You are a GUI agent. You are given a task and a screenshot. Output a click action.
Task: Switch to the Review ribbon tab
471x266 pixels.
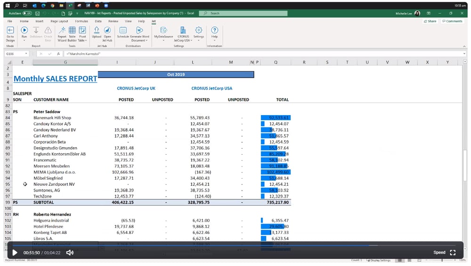[113, 21]
